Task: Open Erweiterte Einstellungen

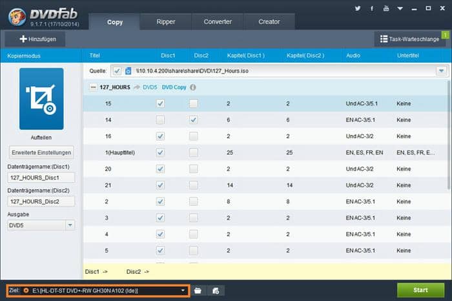Action: 41,152
